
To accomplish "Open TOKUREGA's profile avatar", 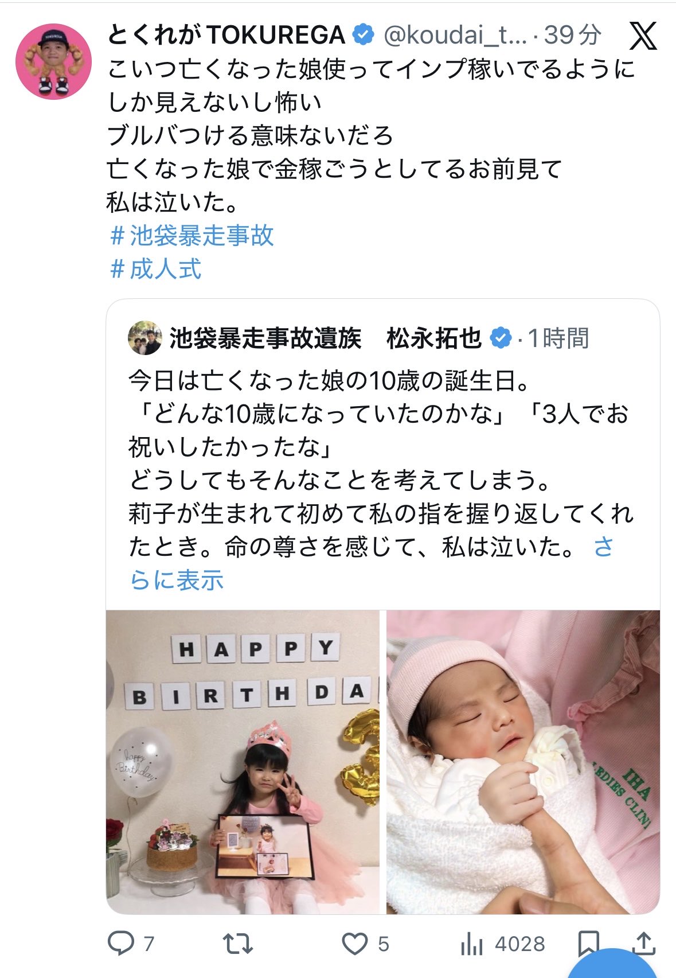I will tap(53, 61).
